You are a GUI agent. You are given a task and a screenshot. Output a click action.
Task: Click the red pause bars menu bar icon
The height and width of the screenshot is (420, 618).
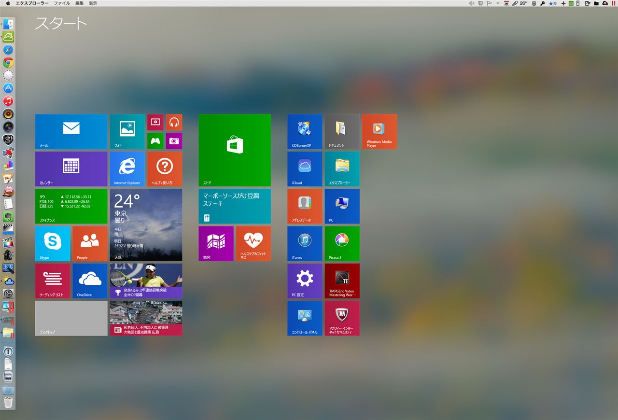click(613, 3)
